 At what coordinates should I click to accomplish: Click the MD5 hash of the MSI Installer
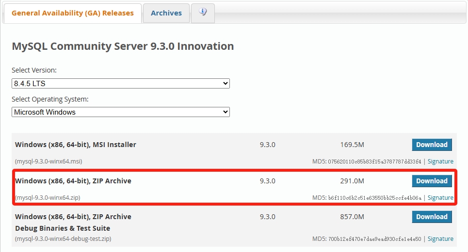[374, 162]
